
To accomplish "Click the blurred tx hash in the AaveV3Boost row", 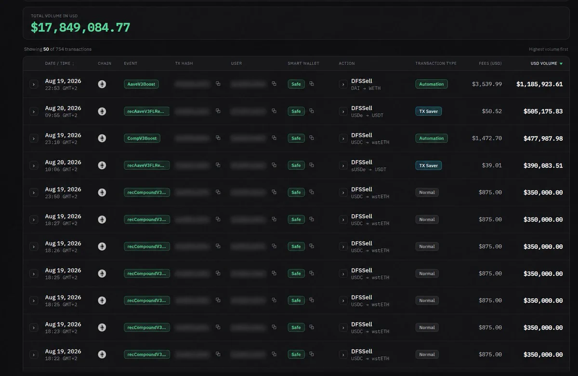I will (193, 84).
